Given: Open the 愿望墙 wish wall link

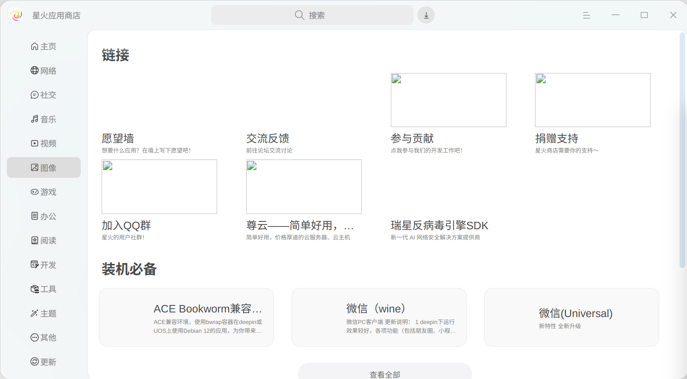Looking at the screenshot, I should pyautogui.click(x=118, y=138).
